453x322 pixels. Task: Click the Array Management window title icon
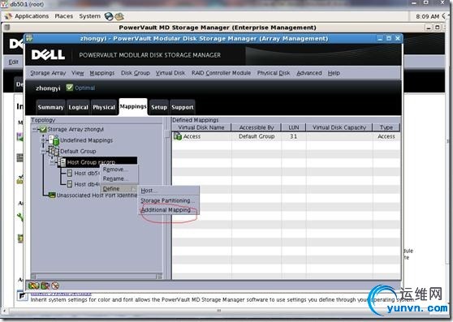pos(29,38)
